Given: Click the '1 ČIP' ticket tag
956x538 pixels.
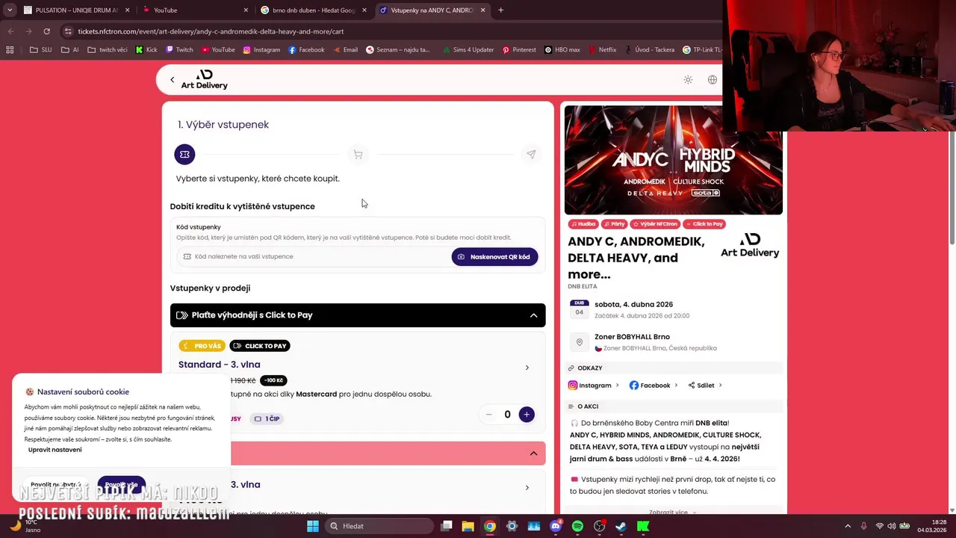Looking at the screenshot, I should click(x=267, y=418).
